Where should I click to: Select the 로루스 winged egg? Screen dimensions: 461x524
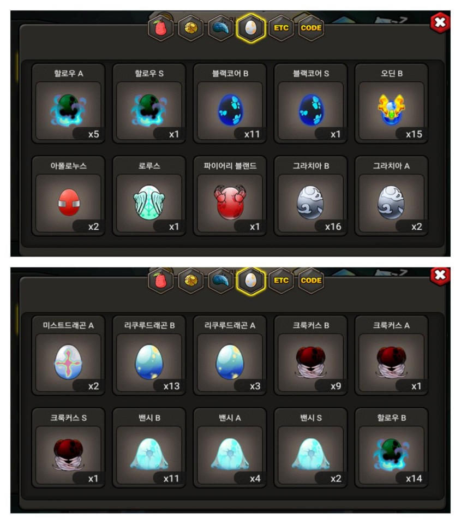point(149,196)
